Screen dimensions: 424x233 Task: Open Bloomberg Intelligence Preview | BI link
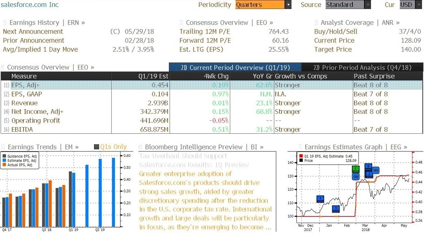(x=204, y=147)
